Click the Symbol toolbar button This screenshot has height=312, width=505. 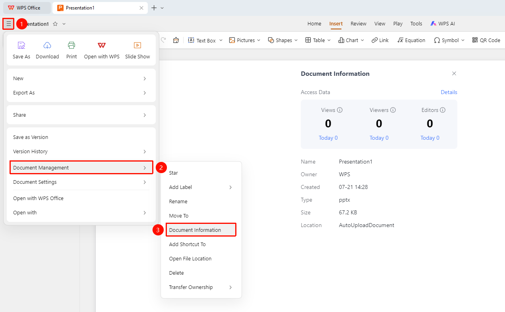click(449, 40)
